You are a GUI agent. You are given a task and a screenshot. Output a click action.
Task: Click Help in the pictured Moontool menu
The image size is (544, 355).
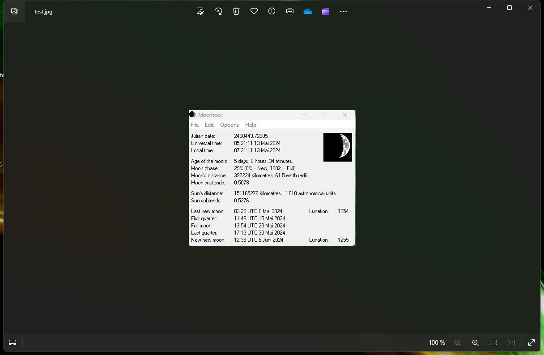(251, 125)
